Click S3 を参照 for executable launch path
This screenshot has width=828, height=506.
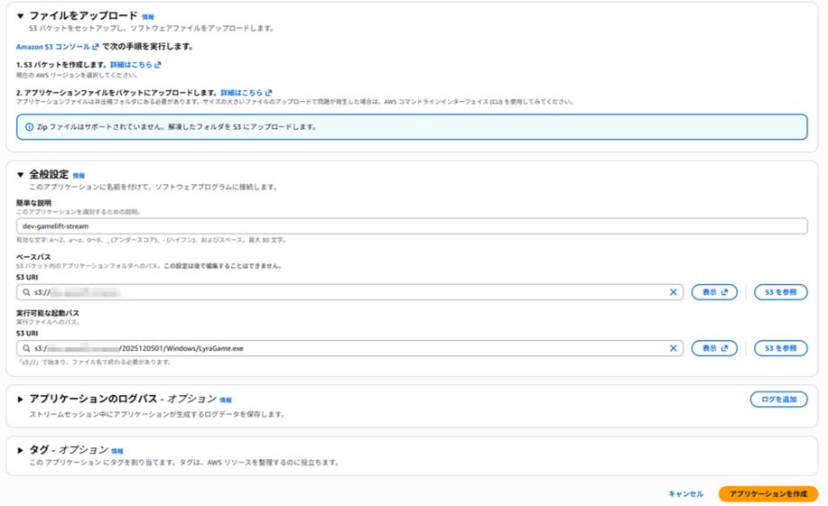coord(780,348)
